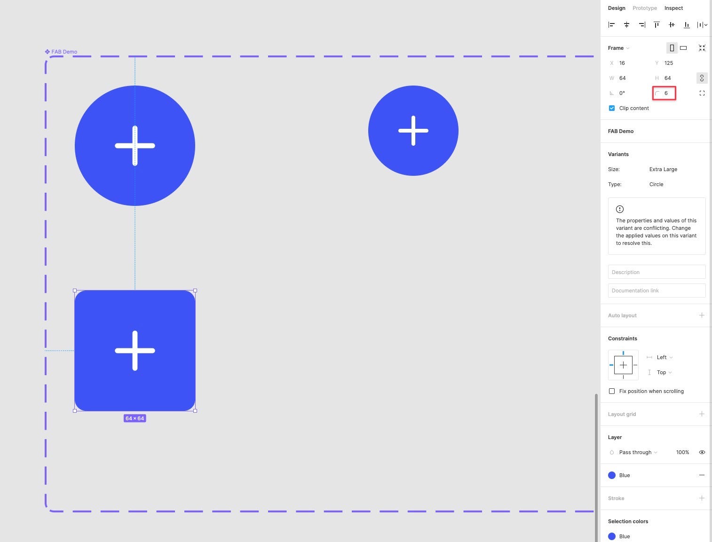Change the Type variant value Circle

tap(656, 184)
